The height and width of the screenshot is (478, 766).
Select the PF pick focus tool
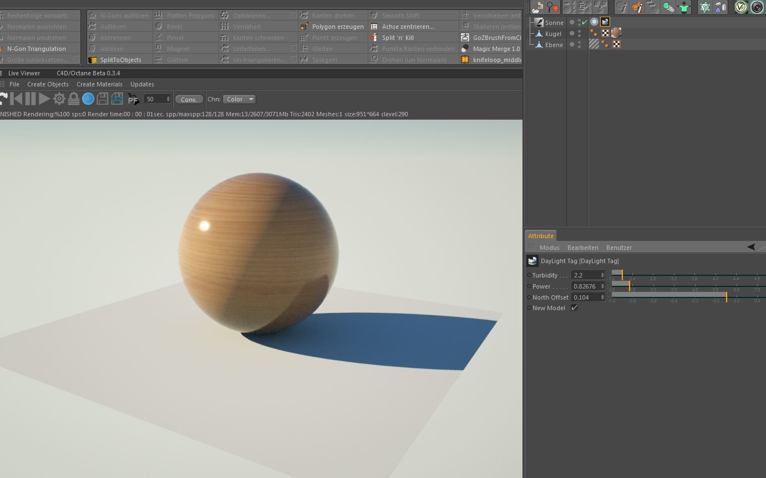point(133,100)
